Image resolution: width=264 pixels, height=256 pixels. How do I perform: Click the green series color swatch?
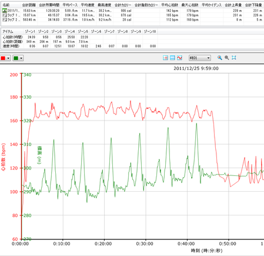(16, 58)
